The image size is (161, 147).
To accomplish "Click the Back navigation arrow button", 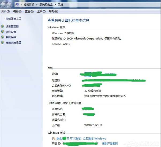I will point(3,5).
